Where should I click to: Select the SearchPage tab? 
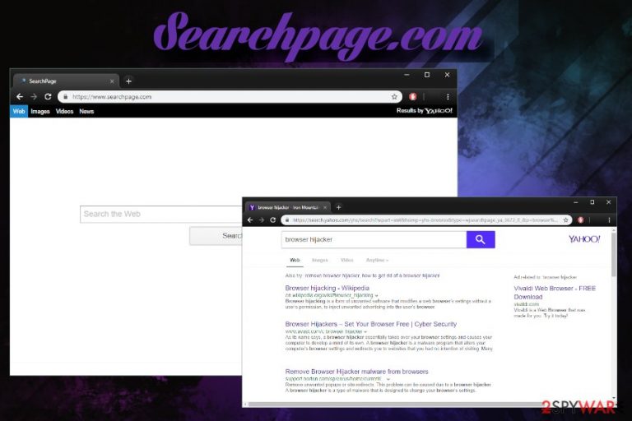[67, 81]
